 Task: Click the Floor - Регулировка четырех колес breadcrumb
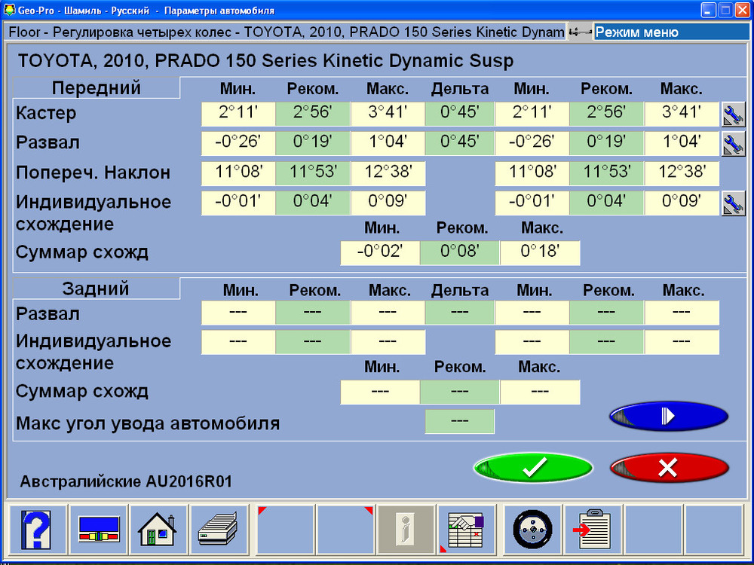point(286,32)
